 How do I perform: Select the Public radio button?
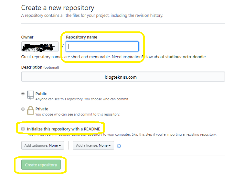(x=23, y=94)
